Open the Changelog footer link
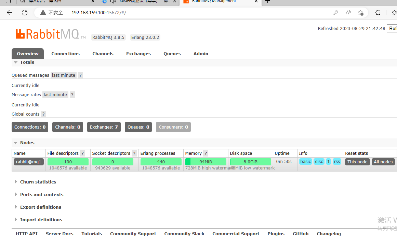This screenshot has height=237, width=397. [x=329, y=234]
